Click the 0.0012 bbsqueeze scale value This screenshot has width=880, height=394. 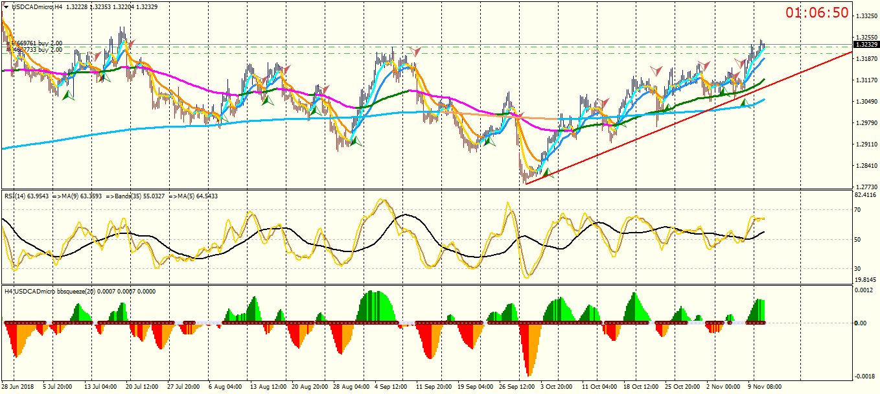click(864, 290)
